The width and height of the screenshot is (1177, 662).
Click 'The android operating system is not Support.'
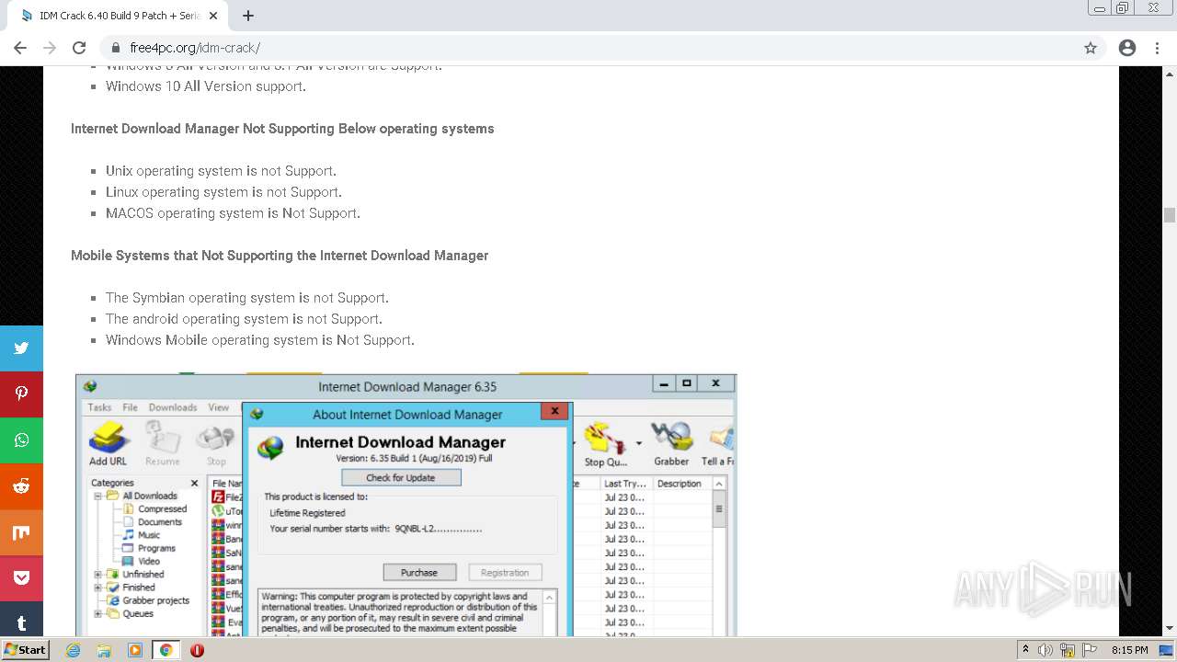point(244,319)
